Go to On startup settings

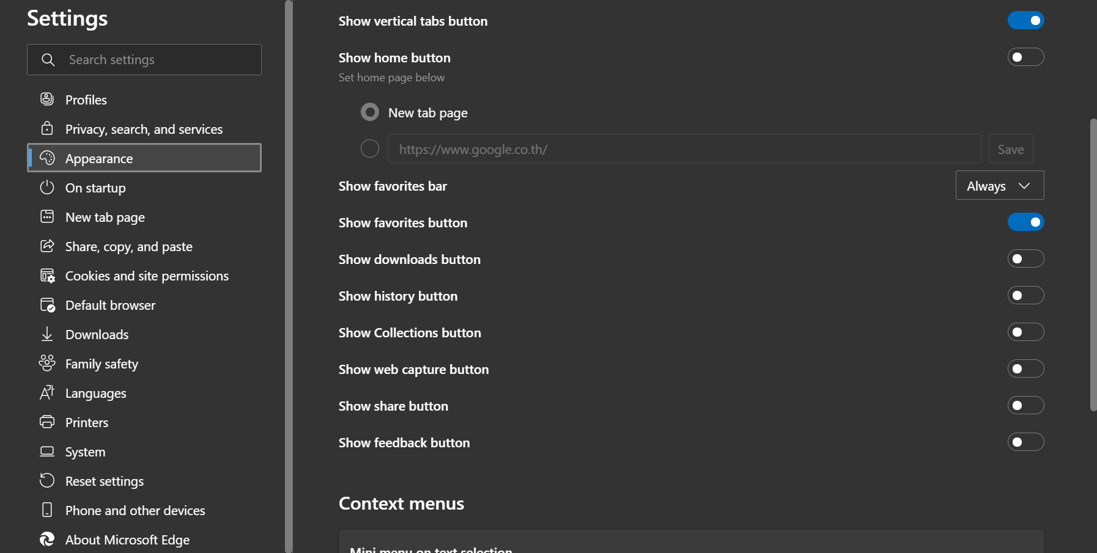pos(144,188)
